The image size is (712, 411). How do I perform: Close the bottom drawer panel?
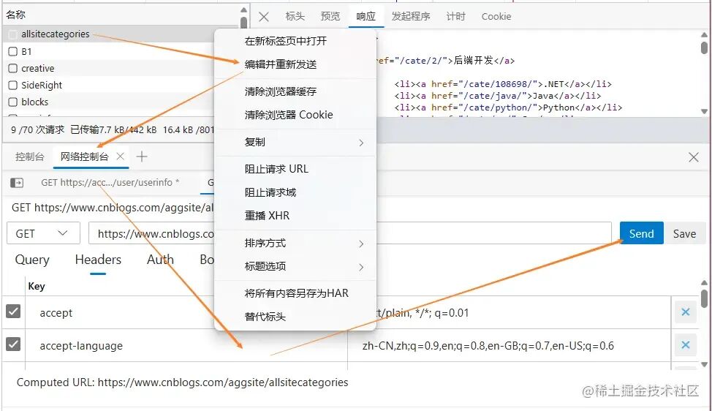(694, 157)
